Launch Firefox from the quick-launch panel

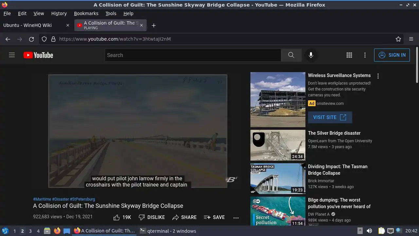(x=57, y=231)
